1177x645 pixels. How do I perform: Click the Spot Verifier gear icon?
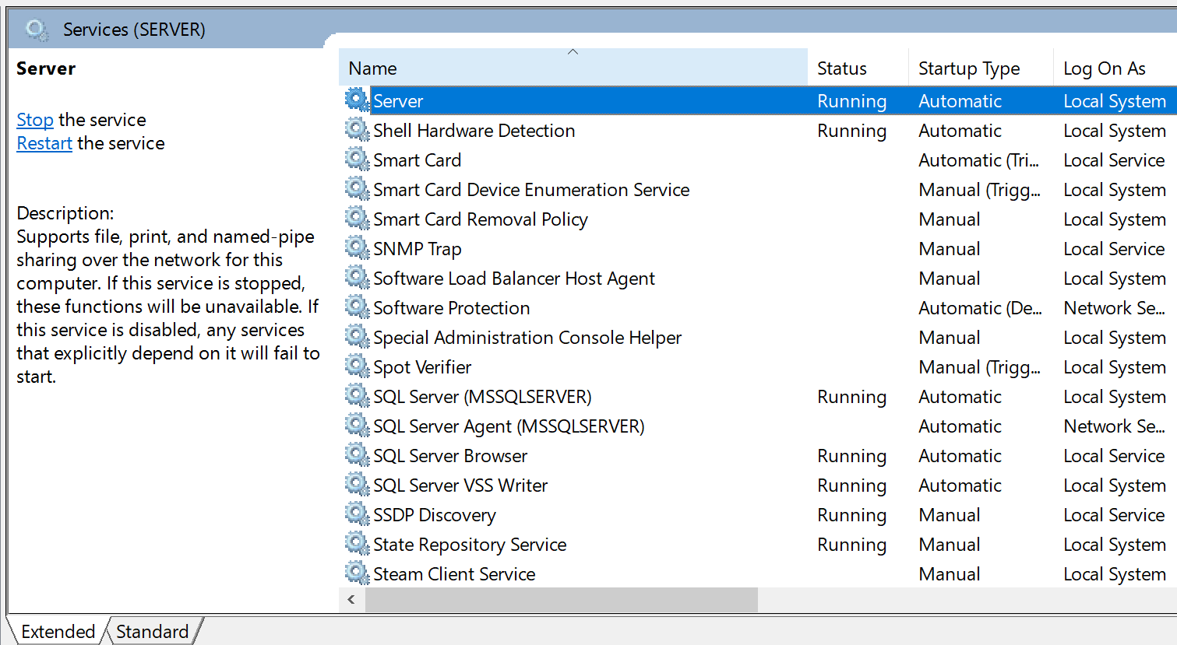coord(356,366)
